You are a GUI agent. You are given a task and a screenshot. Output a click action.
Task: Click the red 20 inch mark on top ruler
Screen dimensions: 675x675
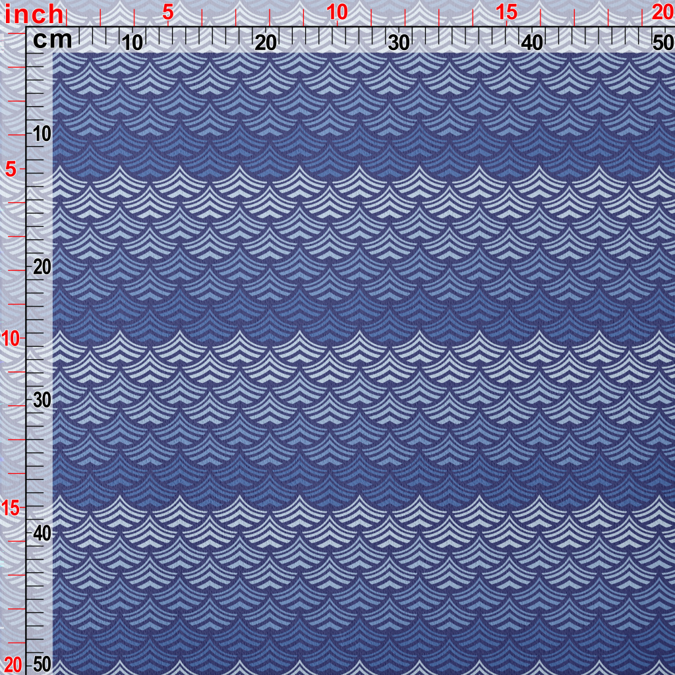[x=662, y=13]
